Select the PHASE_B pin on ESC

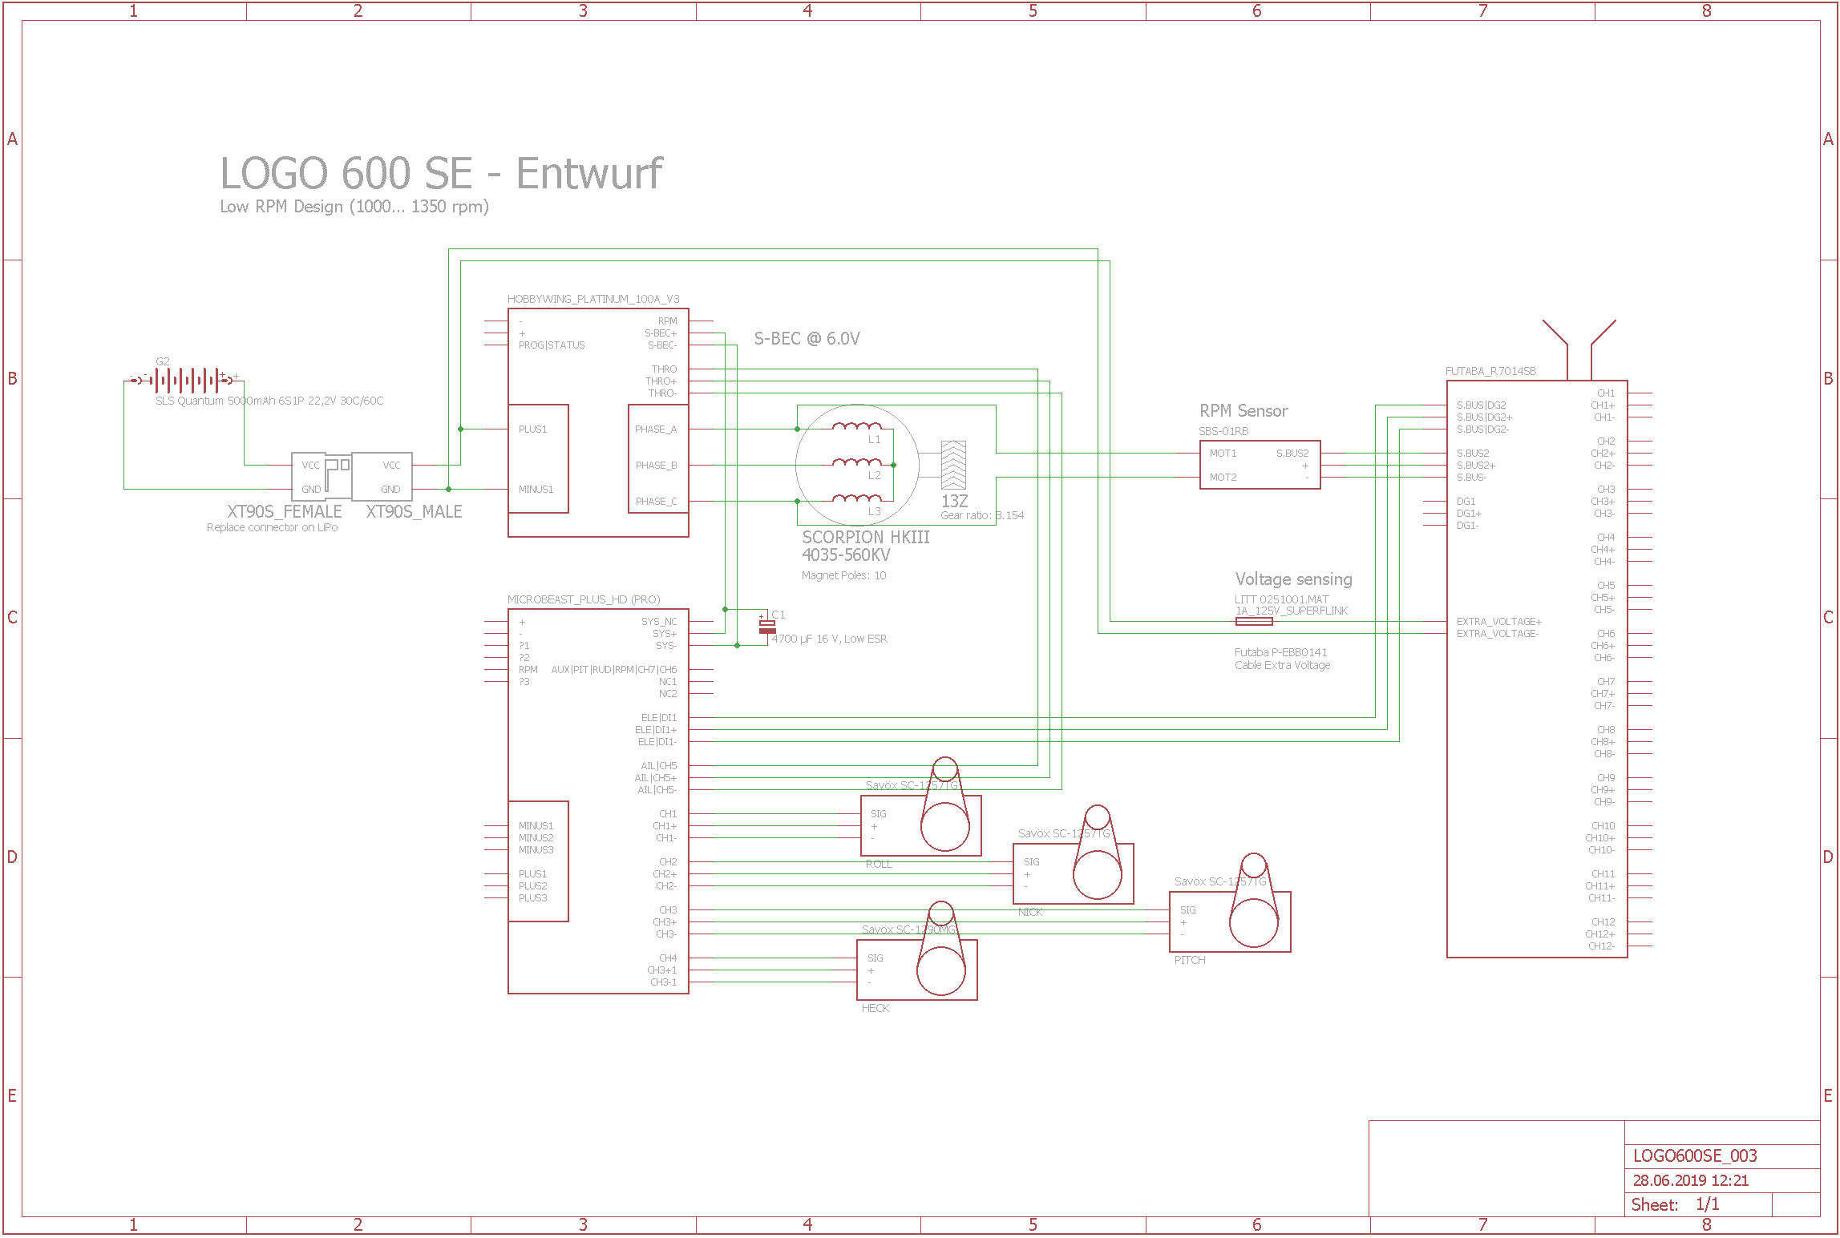pyautogui.click(x=656, y=465)
